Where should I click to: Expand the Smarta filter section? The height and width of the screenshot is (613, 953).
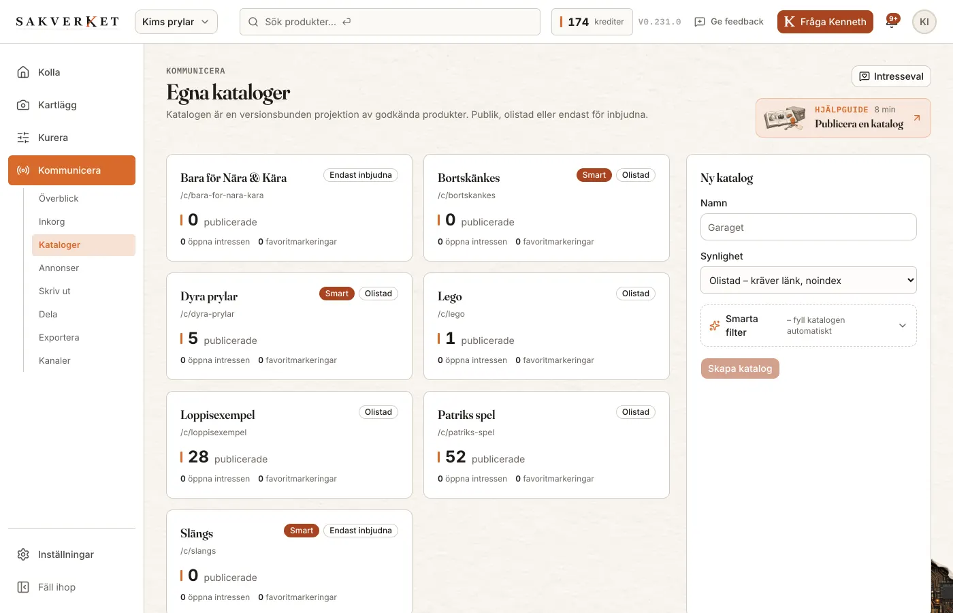click(x=809, y=326)
